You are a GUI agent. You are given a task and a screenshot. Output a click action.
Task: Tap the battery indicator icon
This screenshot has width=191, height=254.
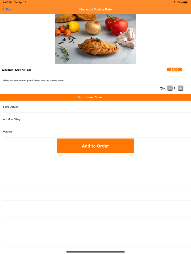coord(186,2)
